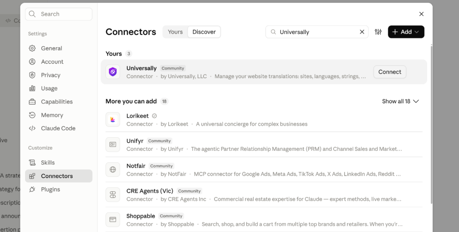Close the settings dialog
Image resolution: width=459 pixels, height=232 pixels.
421,14
